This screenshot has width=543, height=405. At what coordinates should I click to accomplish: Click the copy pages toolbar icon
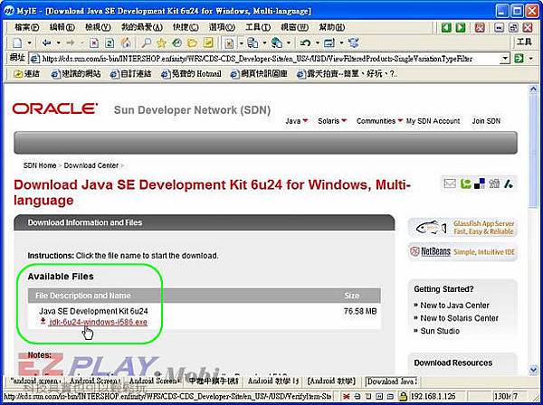click(252, 42)
